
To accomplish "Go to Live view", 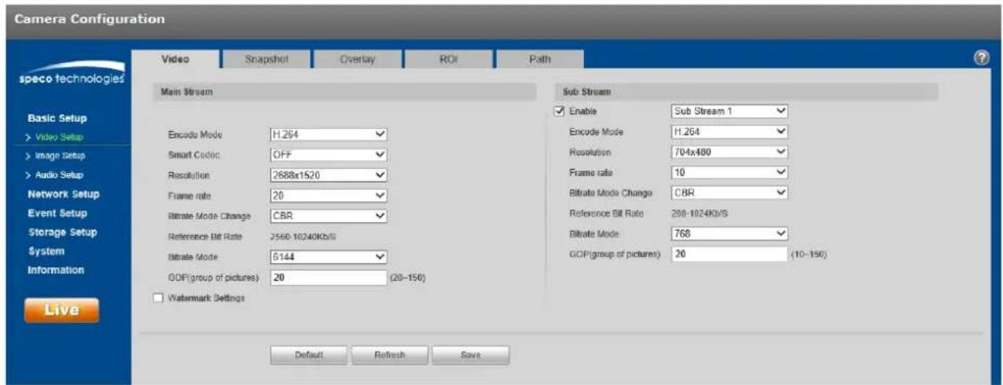I will pos(61,310).
